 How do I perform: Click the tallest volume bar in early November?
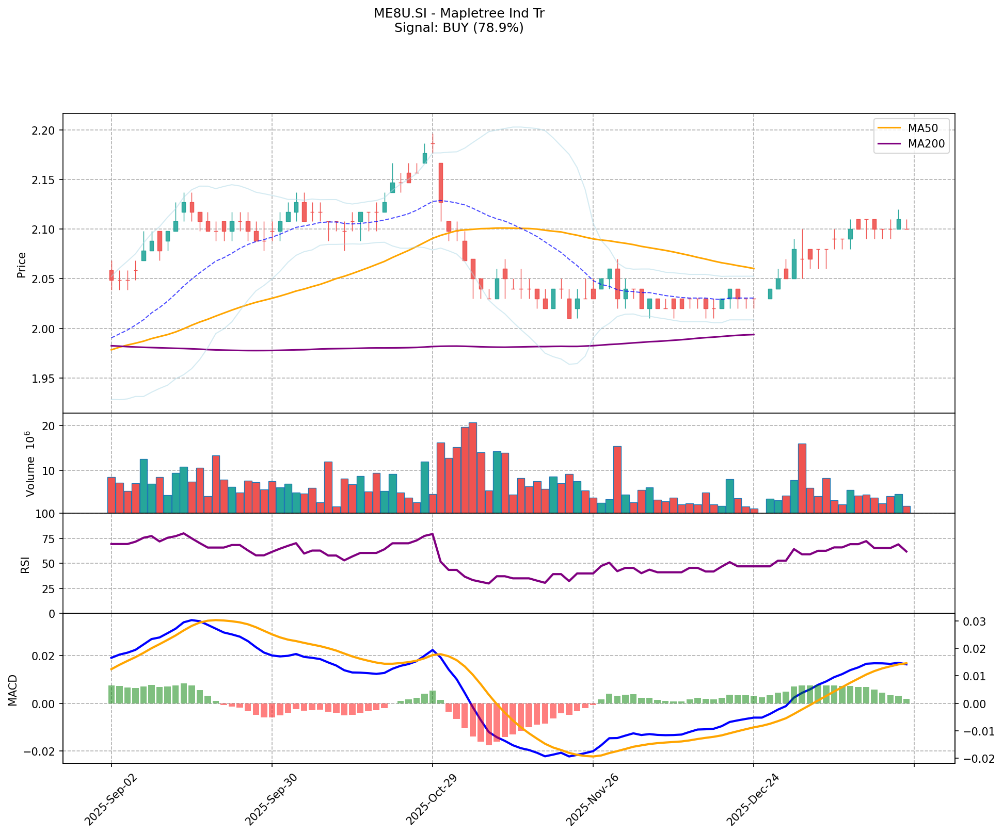(x=472, y=467)
